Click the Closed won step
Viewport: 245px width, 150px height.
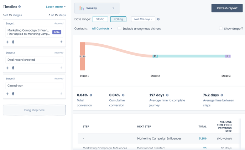pyautogui.click(x=35, y=85)
